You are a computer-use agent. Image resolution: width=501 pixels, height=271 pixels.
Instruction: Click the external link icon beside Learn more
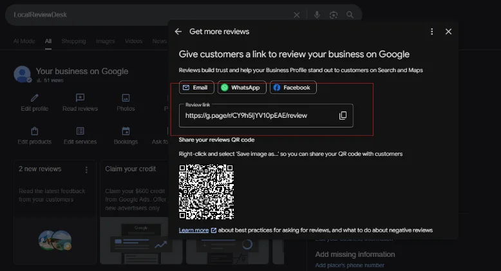[x=214, y=230]
